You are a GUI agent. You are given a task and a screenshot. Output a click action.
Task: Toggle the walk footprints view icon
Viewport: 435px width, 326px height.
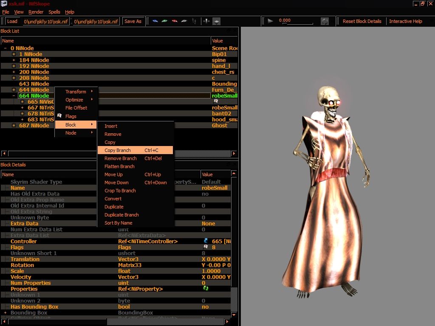194,21
